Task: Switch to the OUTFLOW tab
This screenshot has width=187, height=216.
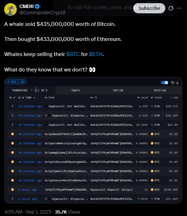Action: pyautogui.click(x=160, y=90)
